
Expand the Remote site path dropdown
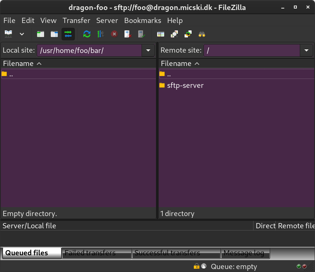(306, 50)
